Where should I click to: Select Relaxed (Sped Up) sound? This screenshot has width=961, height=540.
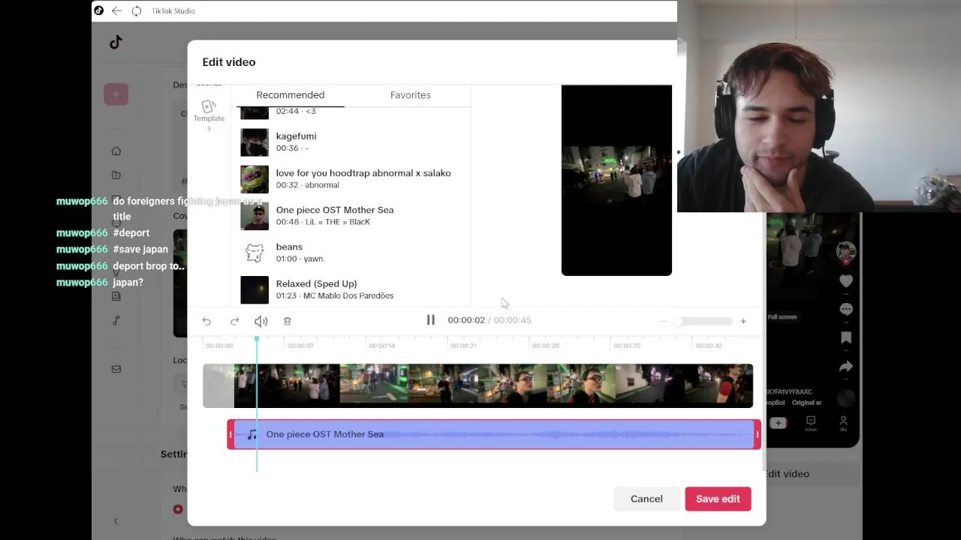[351, 289]
